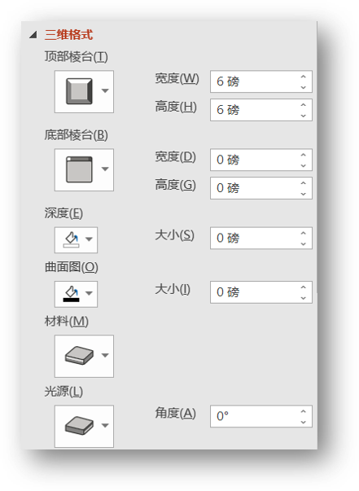Click the 宽度(W) label

[177, 79]
